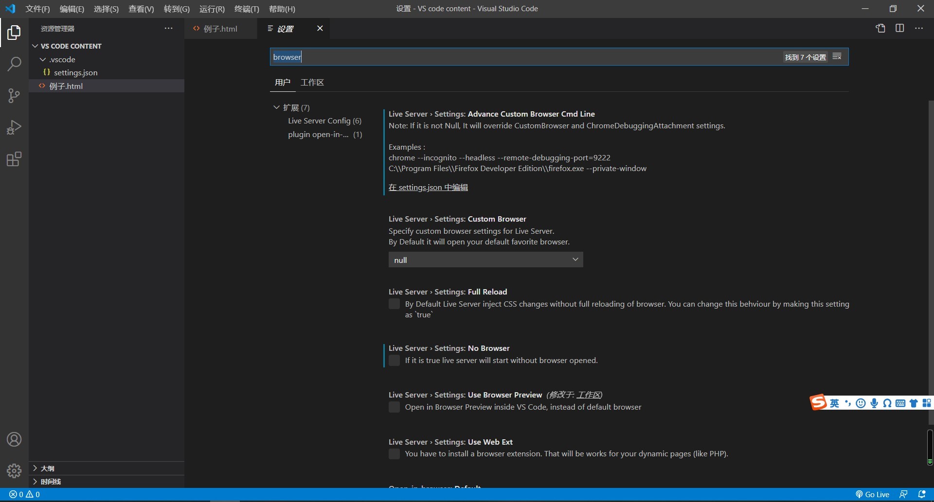The width and height of the screenshot is (934, 502).
Task: Click 在 settings.json 中编辑 link
Action: pos(428,188)
